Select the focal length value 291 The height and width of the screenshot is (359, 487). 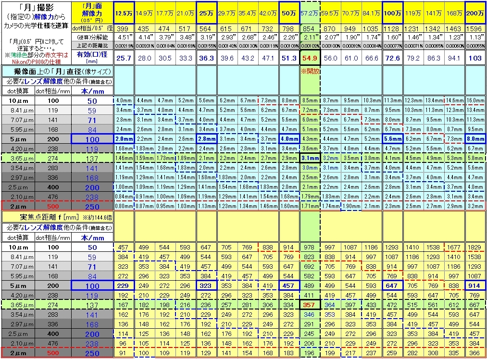tap(310, 324)
